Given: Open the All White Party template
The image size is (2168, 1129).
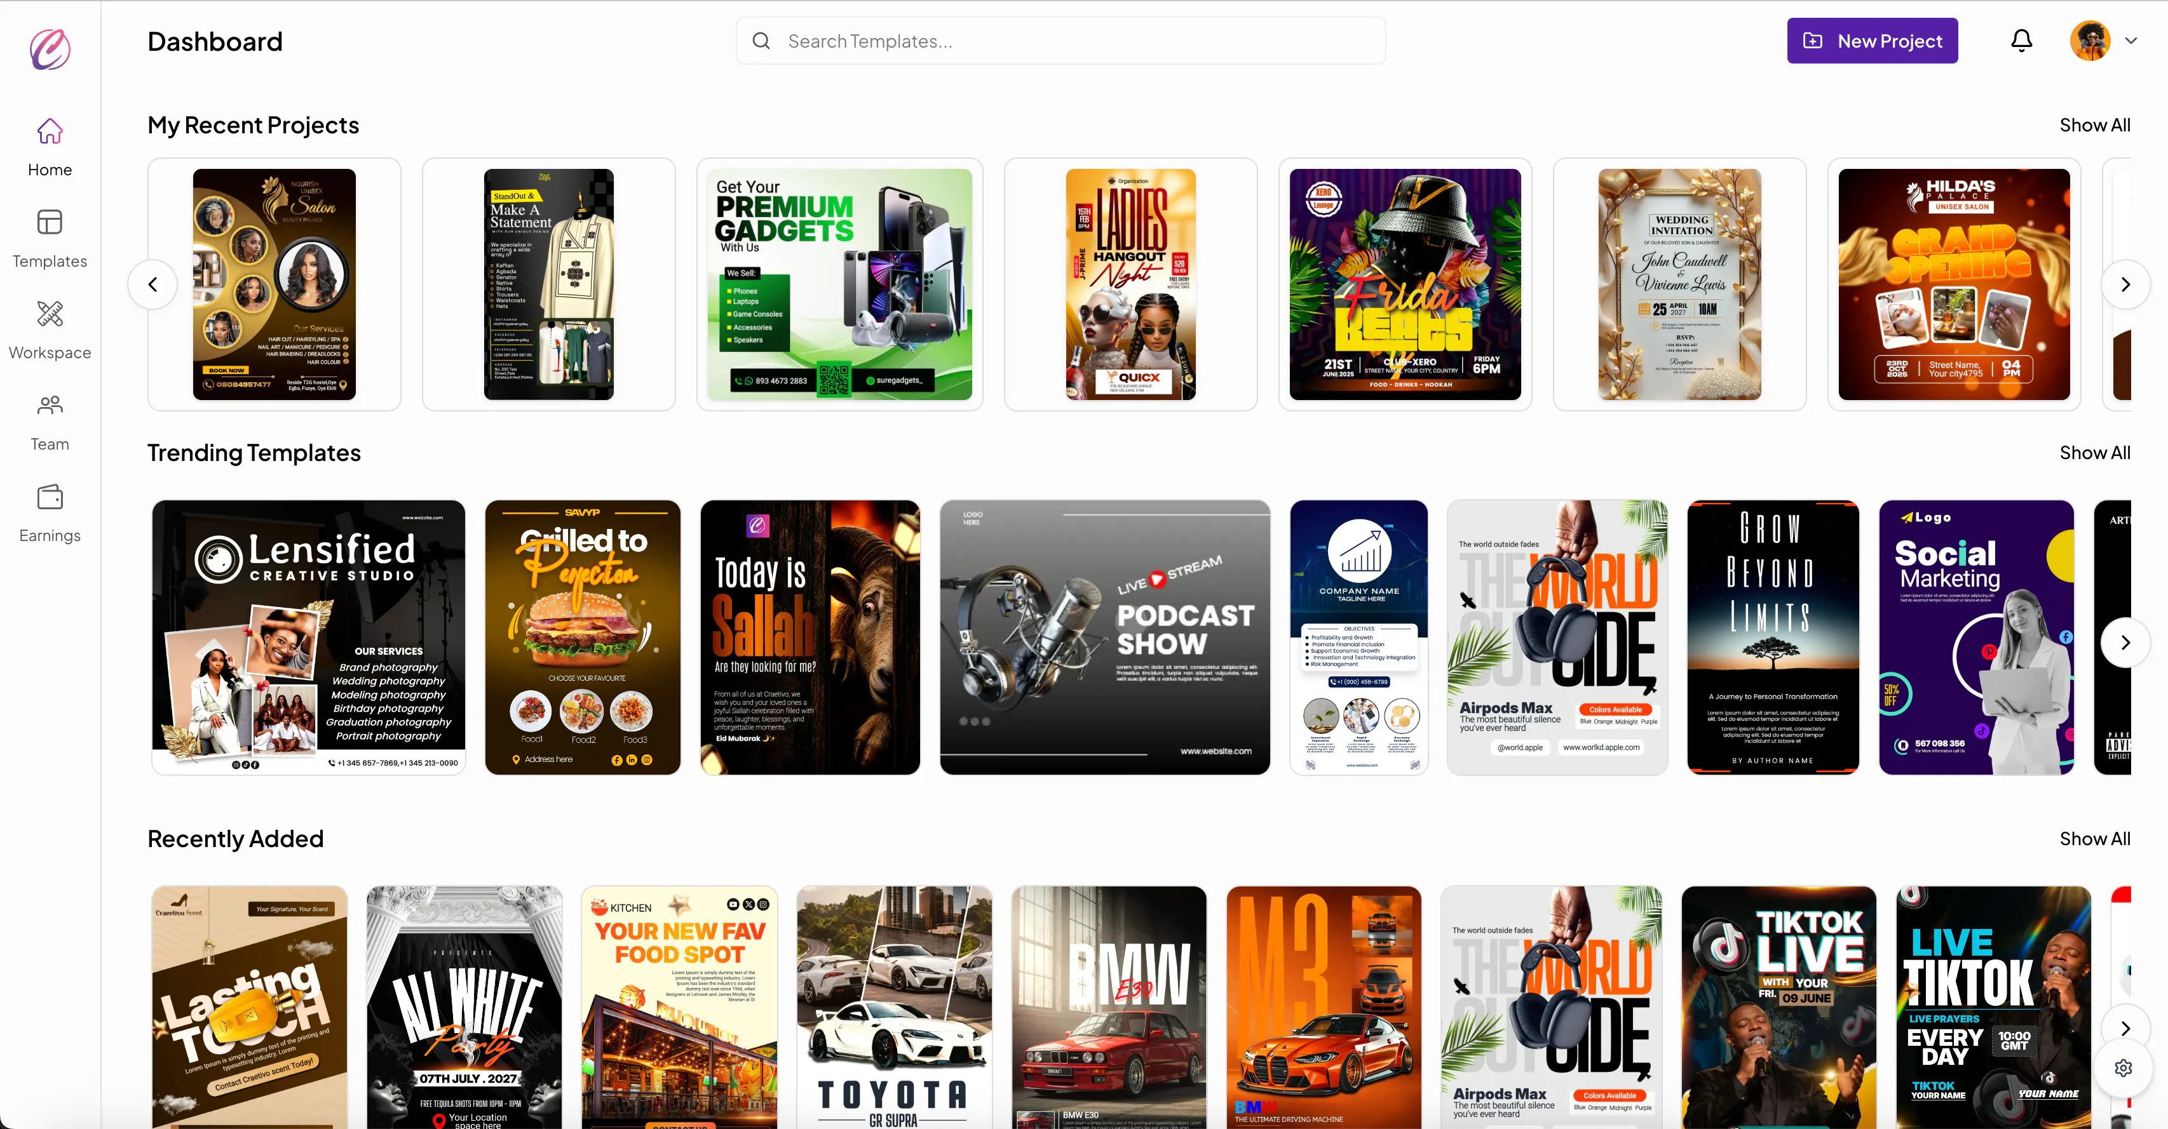Looking at the screenshot, I should tap(464, 1007).
